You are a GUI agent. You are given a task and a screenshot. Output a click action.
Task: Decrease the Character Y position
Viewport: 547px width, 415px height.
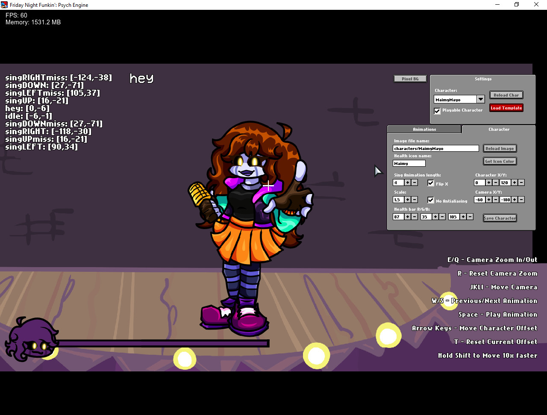pyautogui.click(x=521, y=182)
